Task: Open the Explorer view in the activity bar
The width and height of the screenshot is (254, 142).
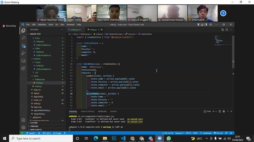Action: coord(23,30)
